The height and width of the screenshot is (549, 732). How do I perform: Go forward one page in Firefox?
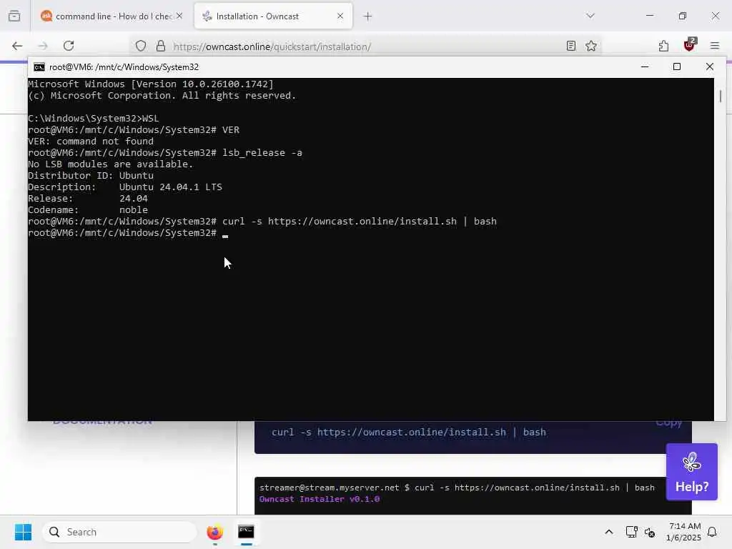(x=43, y=46)
